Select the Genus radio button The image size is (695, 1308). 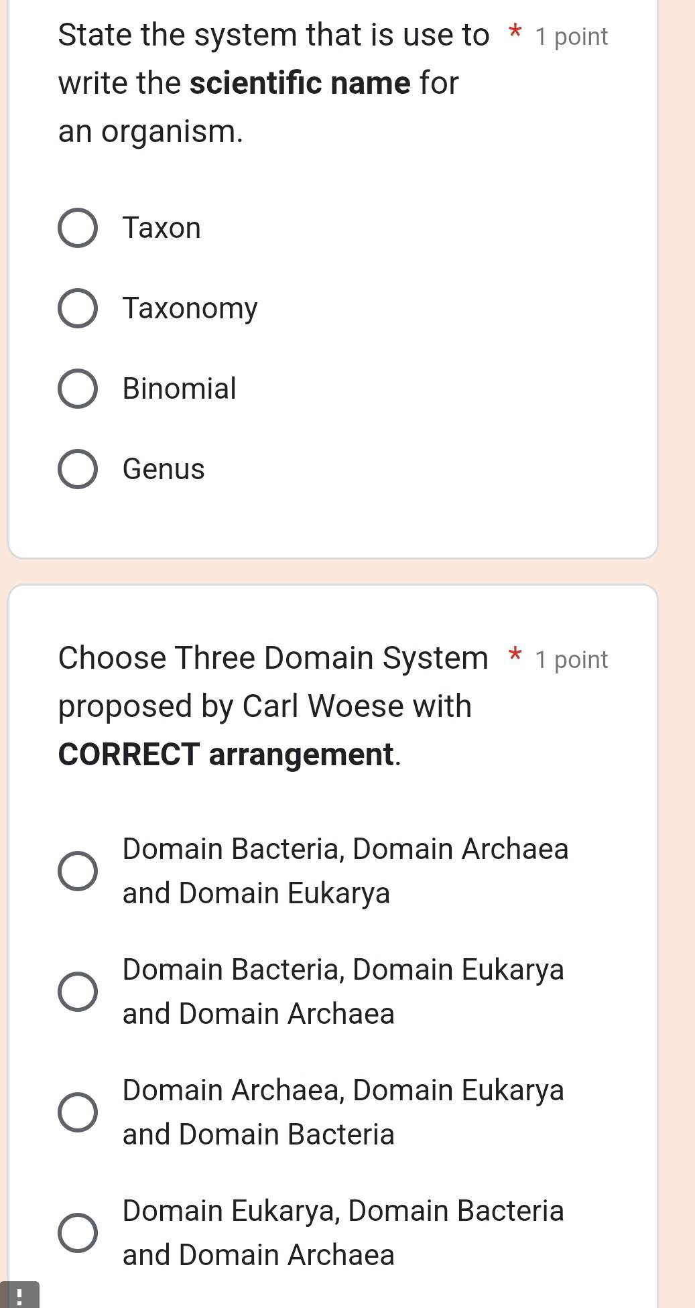click(77, 470)
